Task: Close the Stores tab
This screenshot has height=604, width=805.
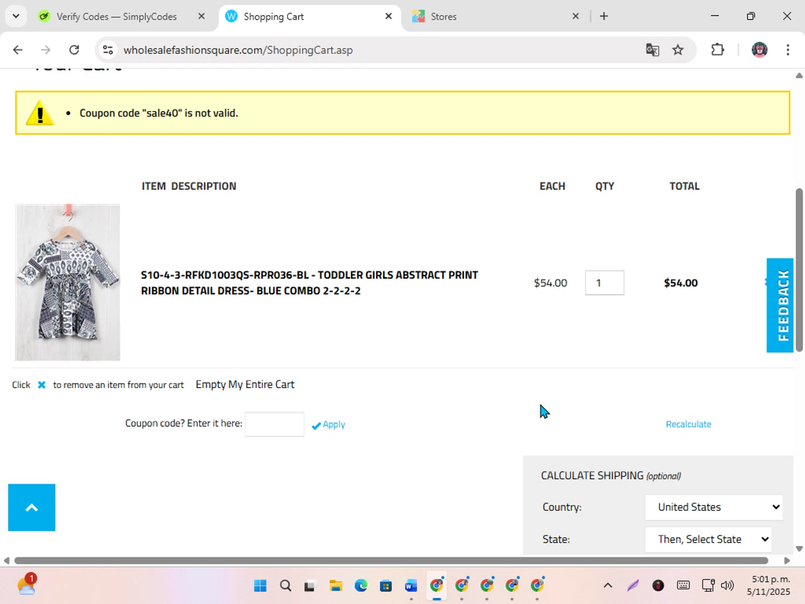Action: click(x=575, y=16)
